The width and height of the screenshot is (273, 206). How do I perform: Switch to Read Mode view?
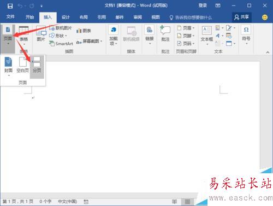click(174, 202)
